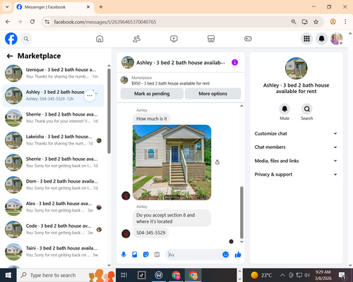Open the Facebook search magnifier
The width and height of the screenshot is (353, 282).
(26, 39)
